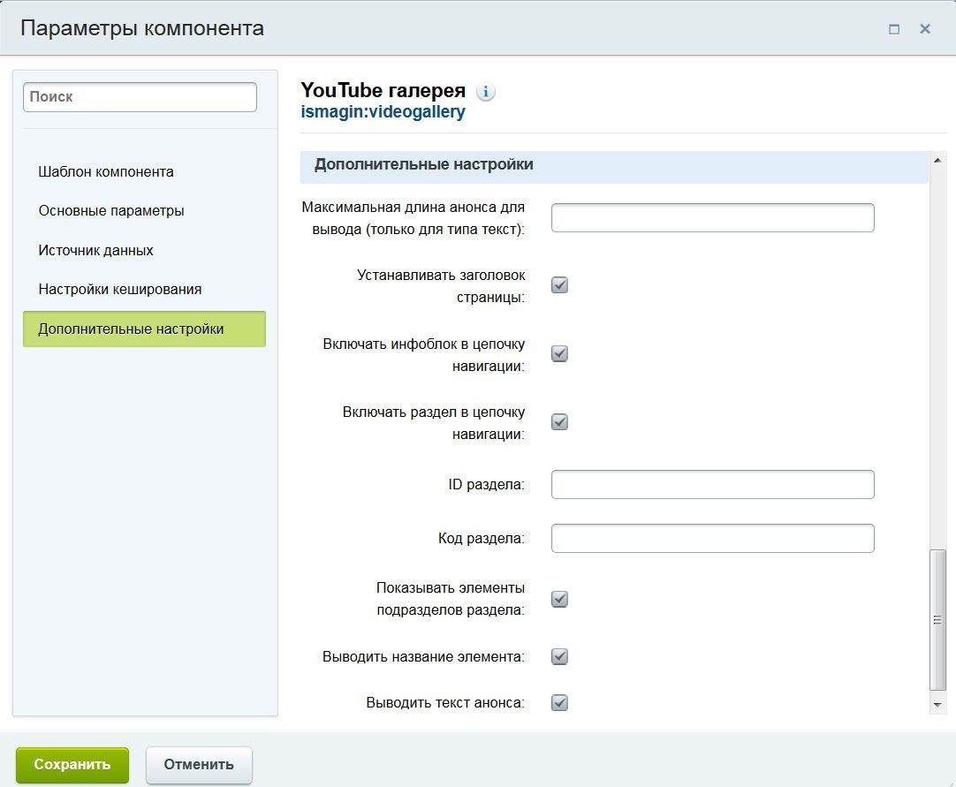Click the Поиск search field
This screenshot has width=956, height=787.
point(140,97)
